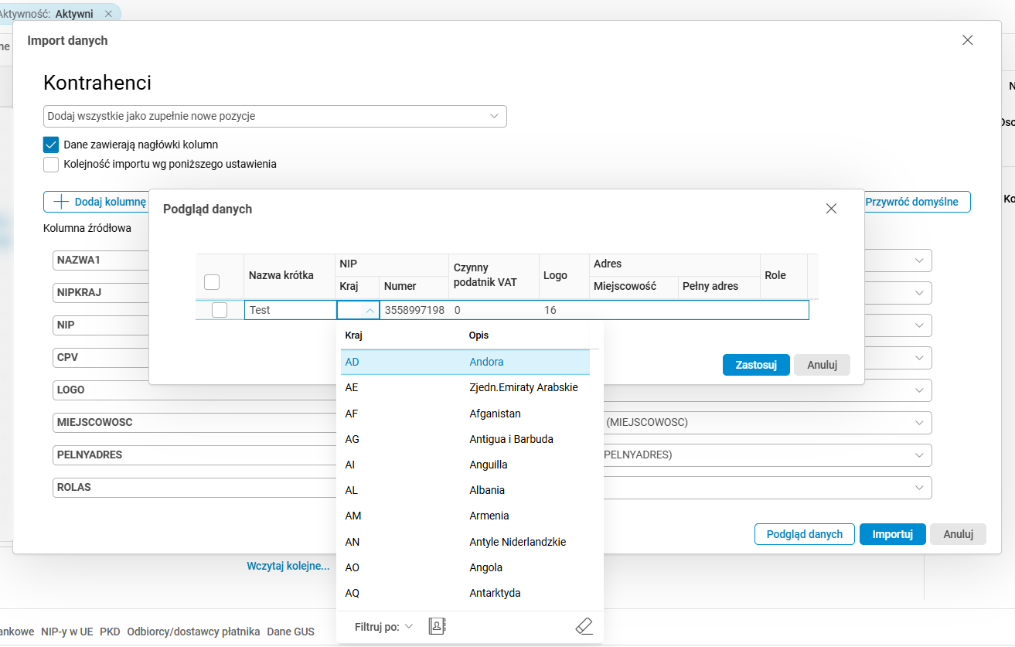Tick the select-all checkbox in the preview grid header
This screenshot has height=647, width=1015.
pyautogui.click(x=212, y=282)
